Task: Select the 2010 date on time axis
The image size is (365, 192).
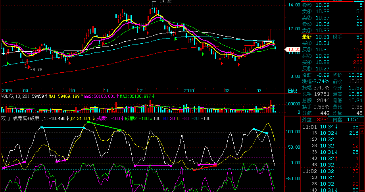Action: point(189,91)
